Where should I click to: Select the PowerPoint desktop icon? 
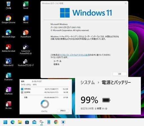[26, 34]
